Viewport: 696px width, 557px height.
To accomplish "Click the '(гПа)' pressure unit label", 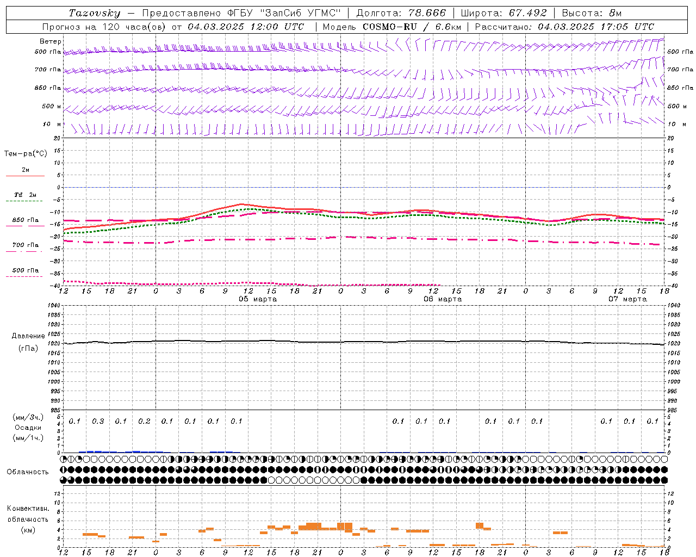I will pos(28,348).
